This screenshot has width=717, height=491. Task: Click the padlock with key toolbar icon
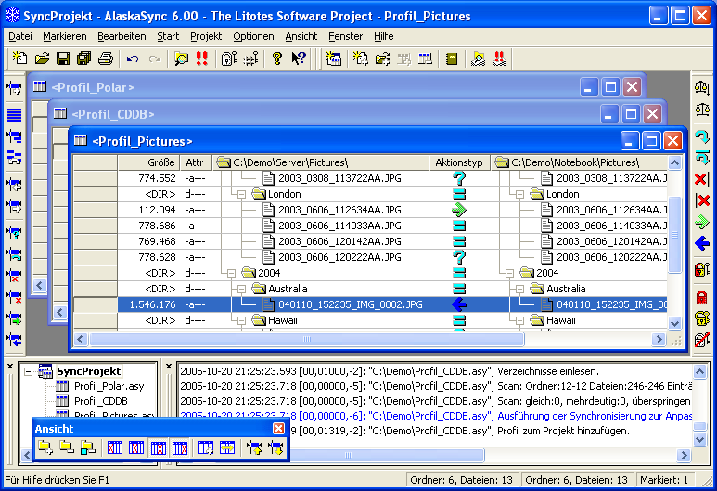pos(228,58)
